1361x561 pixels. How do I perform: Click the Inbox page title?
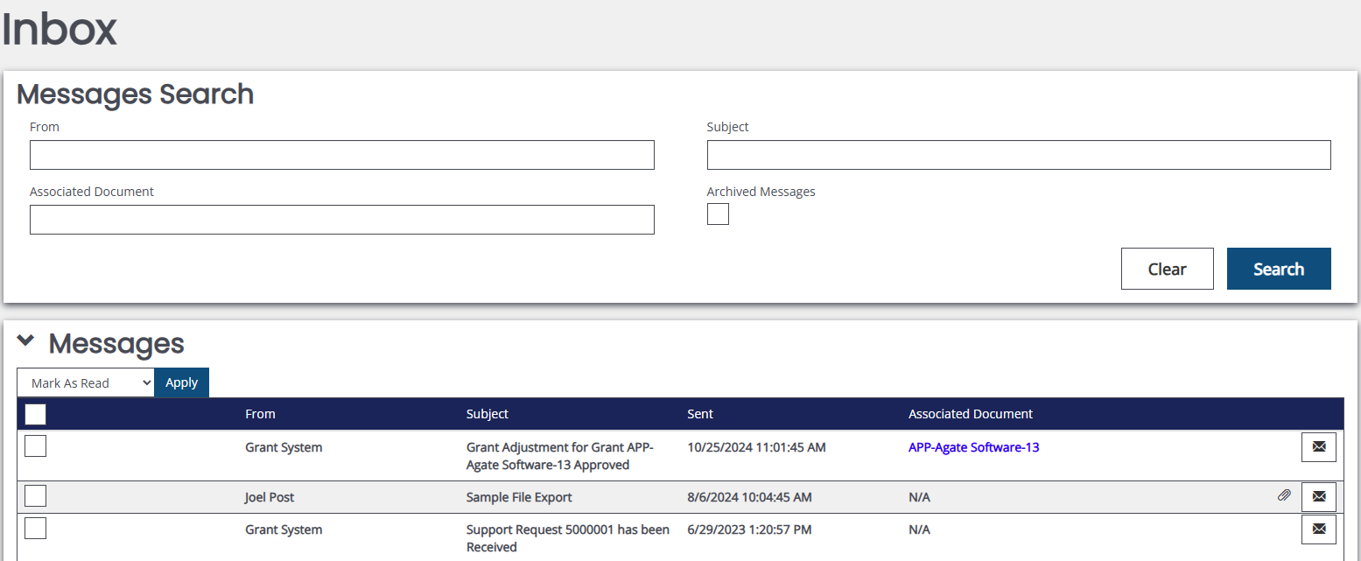pos(59,29)
